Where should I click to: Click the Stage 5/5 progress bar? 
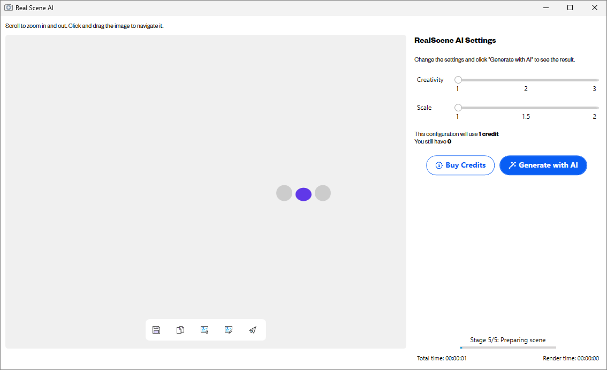tap(507, 348)
